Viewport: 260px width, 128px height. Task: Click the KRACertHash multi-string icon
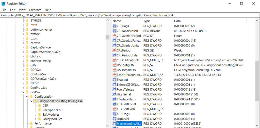[x=114, y=109]
